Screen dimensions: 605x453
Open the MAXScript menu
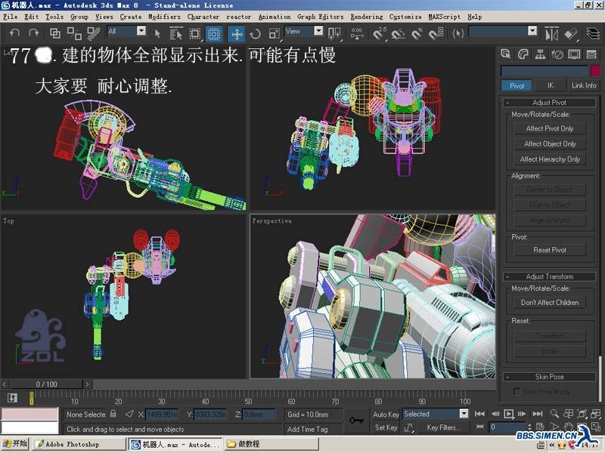click(444, 17)
